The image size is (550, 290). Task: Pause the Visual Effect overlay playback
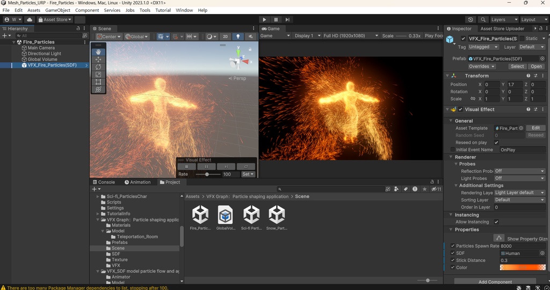coord(206,167)
